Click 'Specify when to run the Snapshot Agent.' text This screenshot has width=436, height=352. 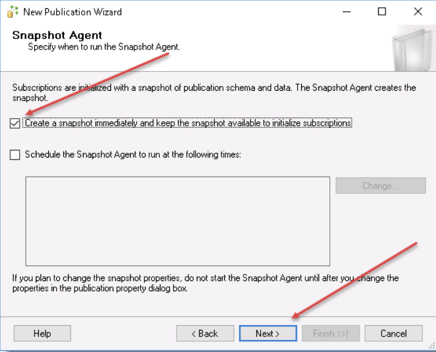tap(104, 47)
